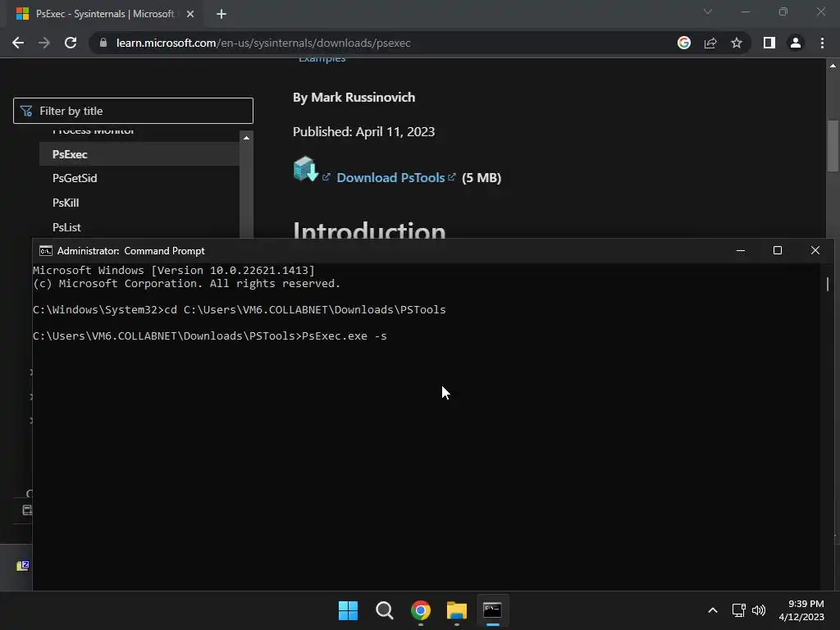Click By Mark Russinovich author text
Viewport: 840px width, 630px height.
(354, 98)
